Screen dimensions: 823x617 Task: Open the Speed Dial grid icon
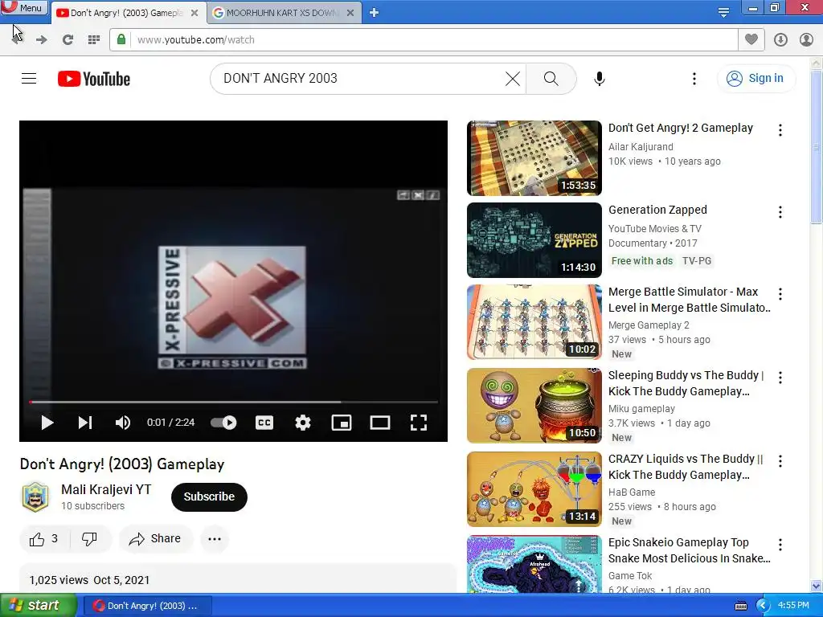[94, 40]
